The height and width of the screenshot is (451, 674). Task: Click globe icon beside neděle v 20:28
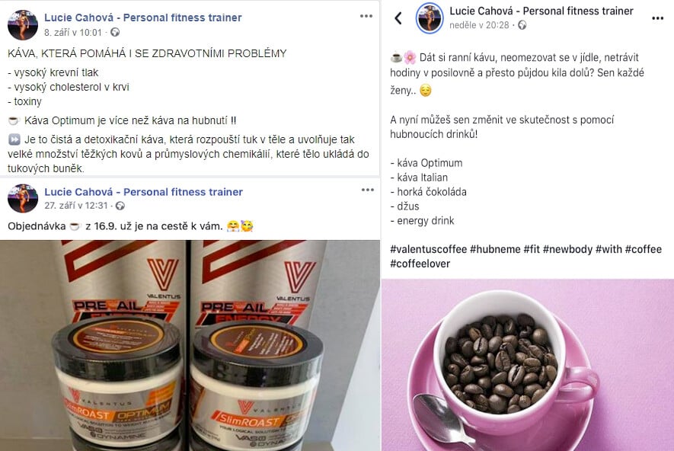tap(522, 25)
